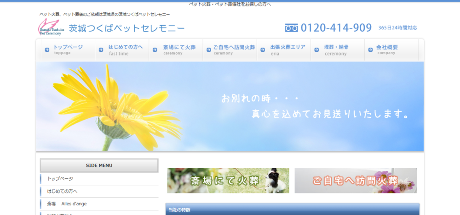Open トップページ in the top navigation
This screenshot has height=215, width=460.
pyautogui.click(x=68, y=50)
